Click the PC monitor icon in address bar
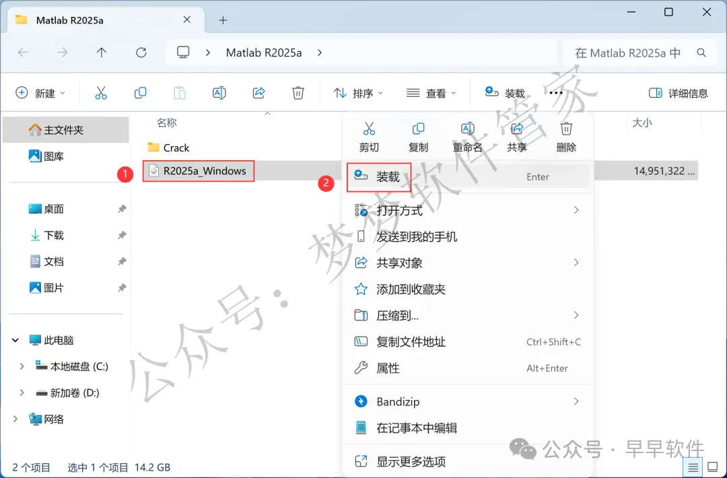Screen dimensions: 727x478 183,52
